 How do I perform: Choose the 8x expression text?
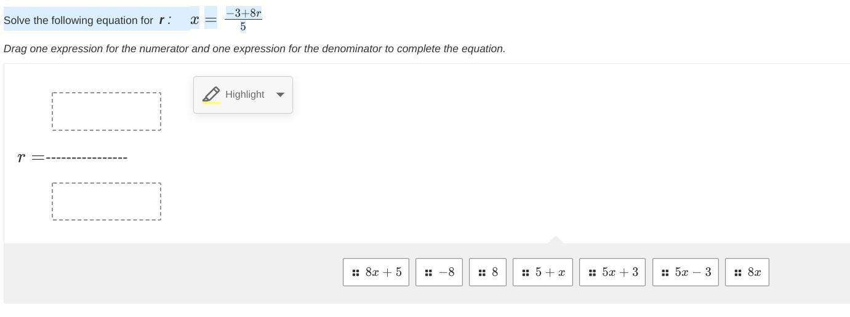(754, 272)
